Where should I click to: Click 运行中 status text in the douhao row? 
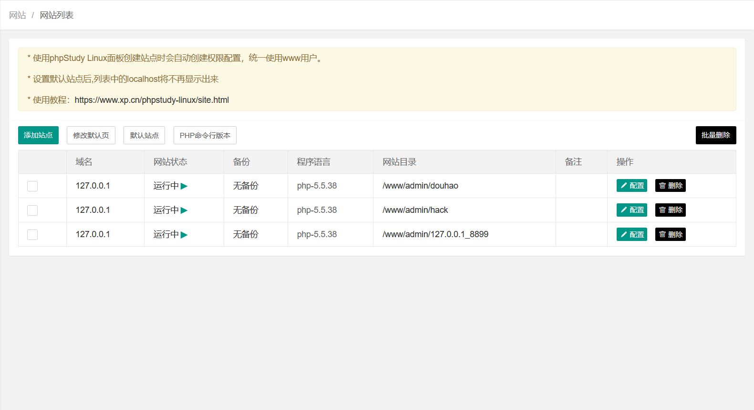[x=166, y=186]
